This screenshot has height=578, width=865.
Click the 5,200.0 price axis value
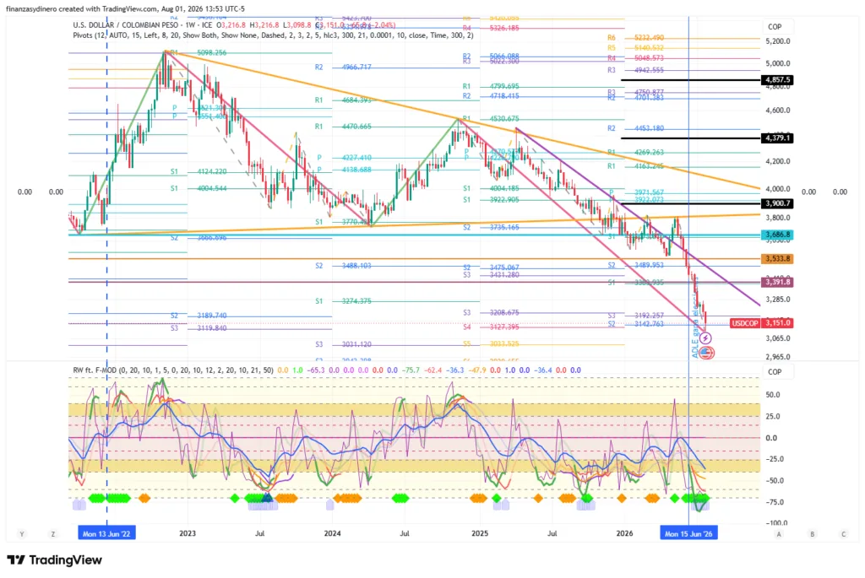click(x=778, y=41)
